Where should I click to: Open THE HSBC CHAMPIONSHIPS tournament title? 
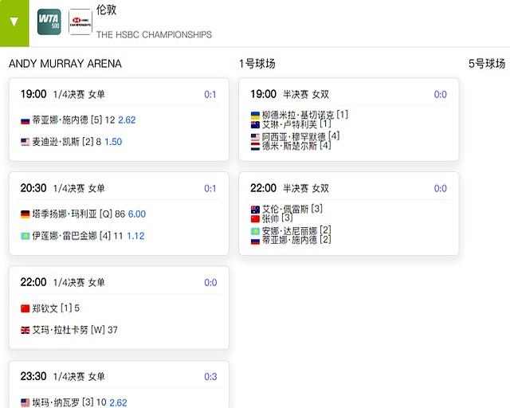(154, 34)
